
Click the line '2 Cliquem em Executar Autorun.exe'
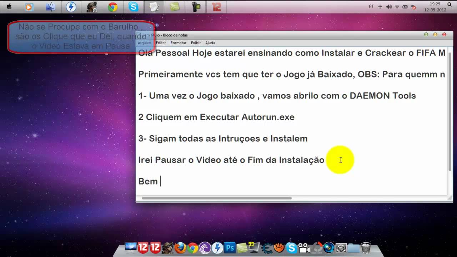pos(216,117)
